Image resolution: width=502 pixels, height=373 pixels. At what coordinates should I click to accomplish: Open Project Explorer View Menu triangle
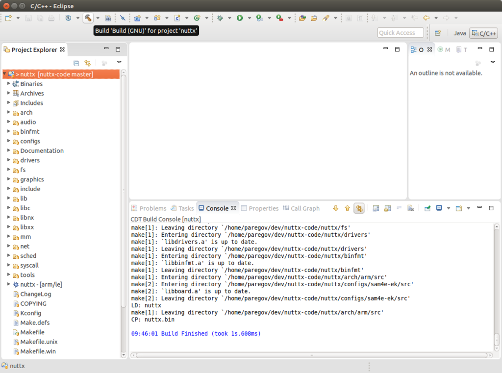119,62
